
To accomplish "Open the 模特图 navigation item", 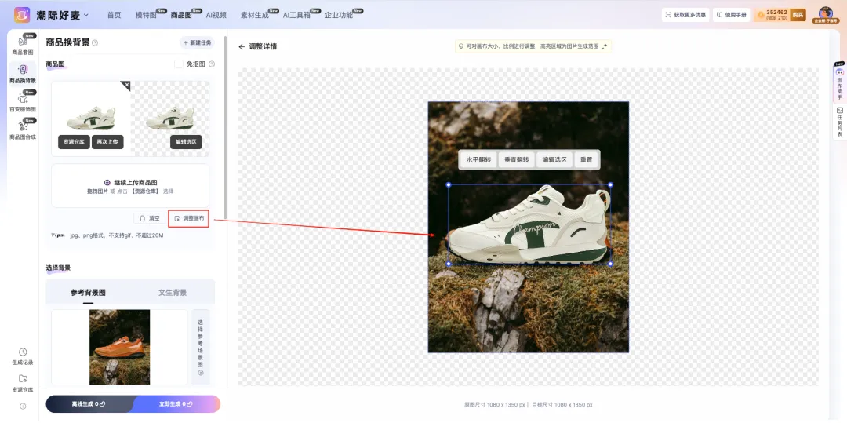I will click(x=146, y=15).
